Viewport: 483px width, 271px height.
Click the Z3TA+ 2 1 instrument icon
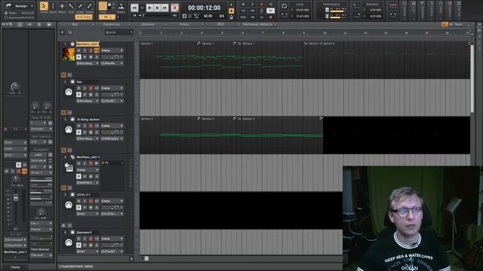(x=69, y=205)
